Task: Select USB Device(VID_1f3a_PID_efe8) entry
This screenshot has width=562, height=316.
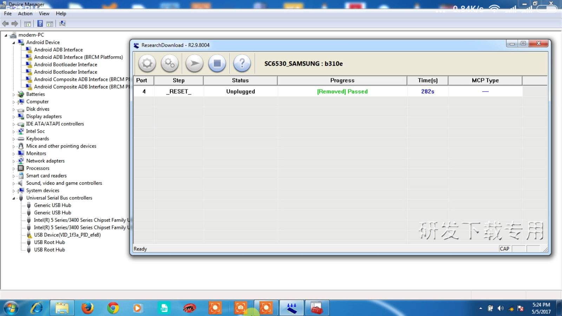Action: click(67, 235)
